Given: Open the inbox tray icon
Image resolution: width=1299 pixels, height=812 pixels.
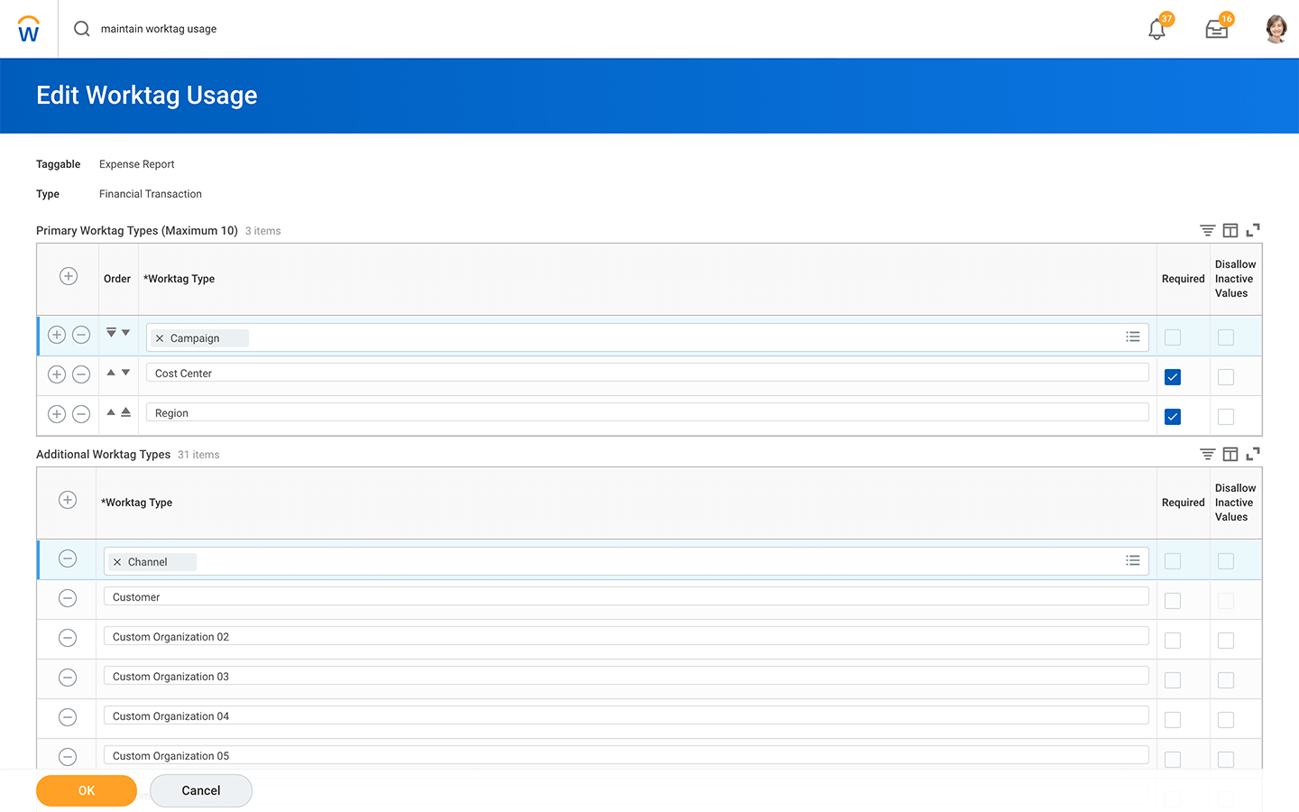Looking at the screenshot, I should 1216,29.
